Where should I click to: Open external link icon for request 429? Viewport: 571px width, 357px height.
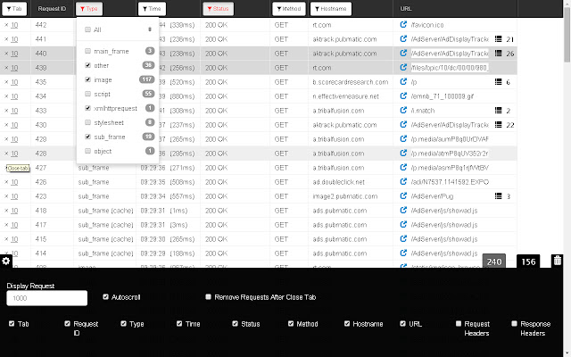403,139
